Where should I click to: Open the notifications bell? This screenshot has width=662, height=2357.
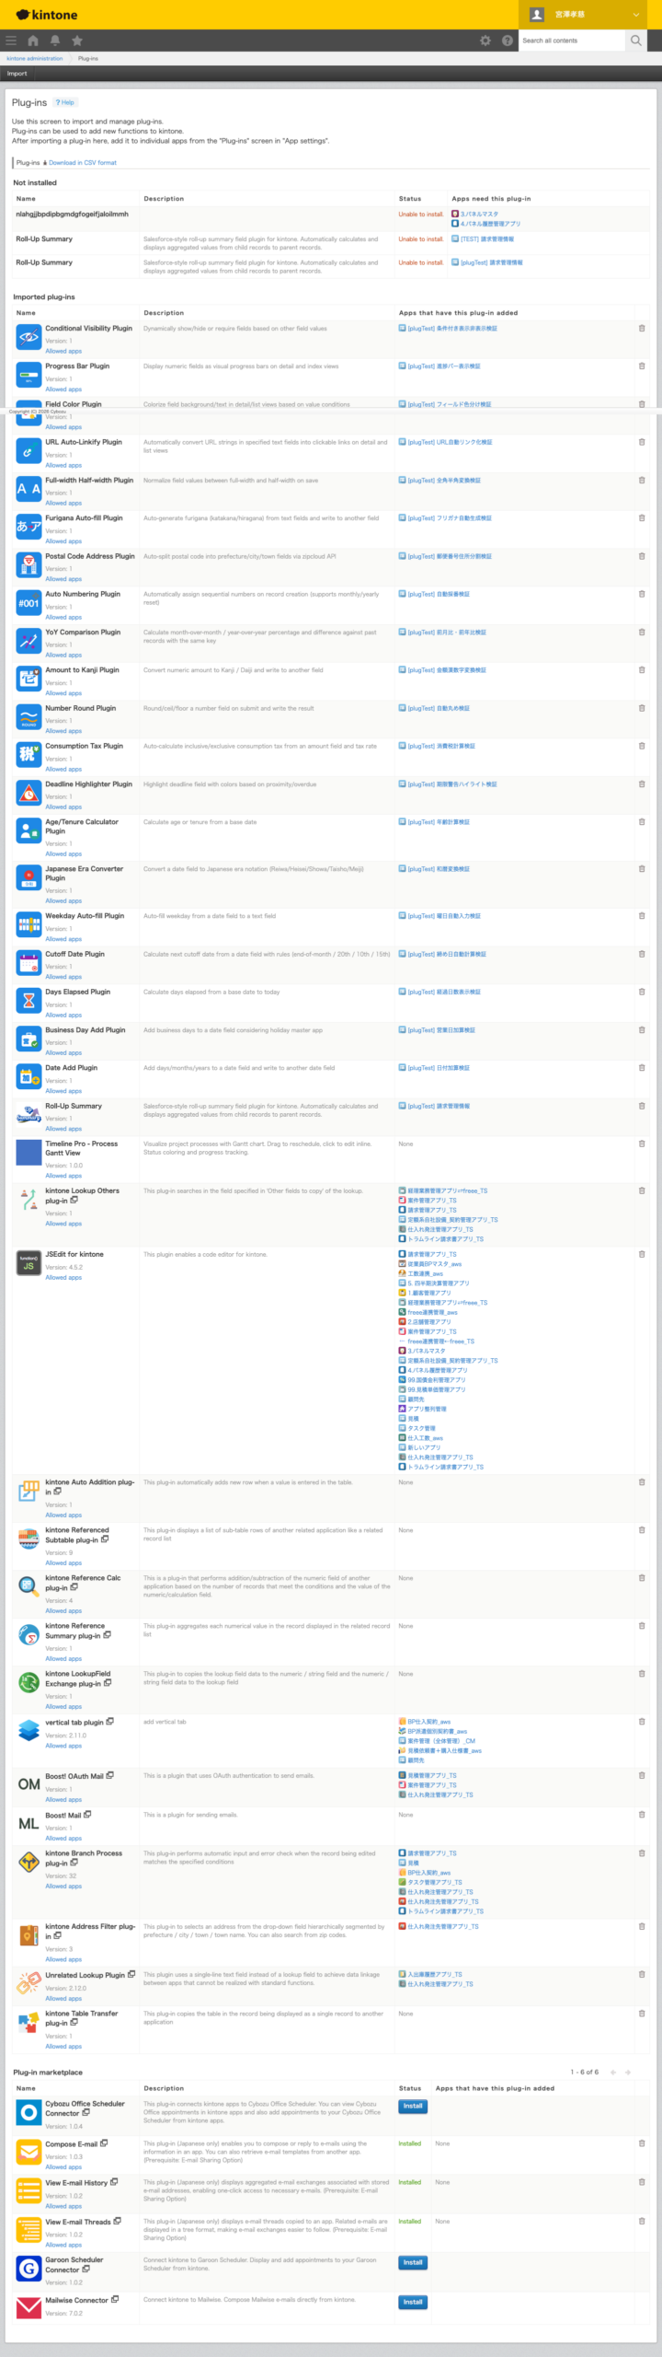(x=55, y=41)
